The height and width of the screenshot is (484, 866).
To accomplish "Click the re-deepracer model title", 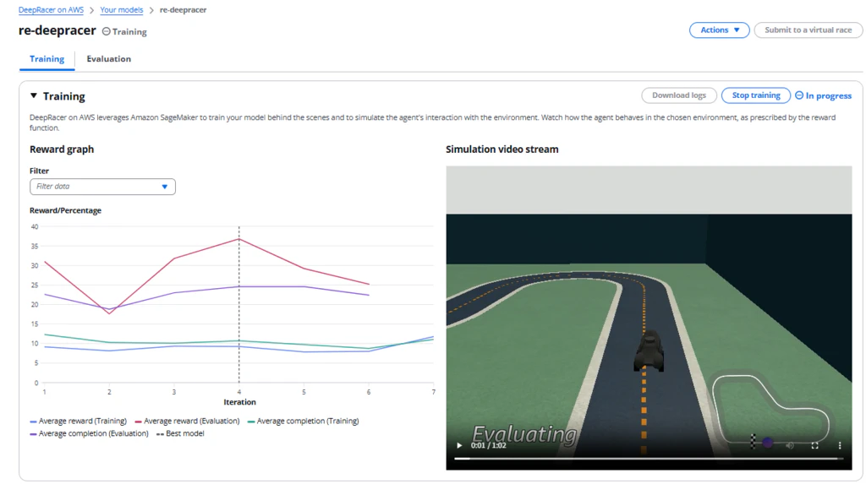I will (58, 31).
